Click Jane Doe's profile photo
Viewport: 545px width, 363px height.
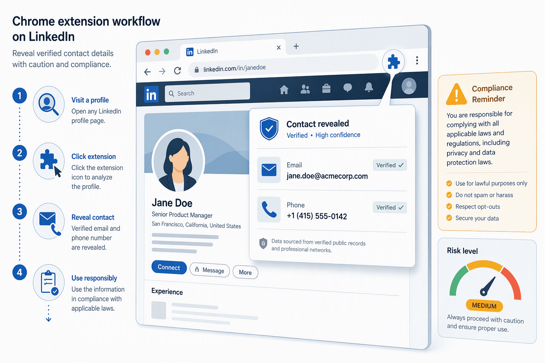[x=178, y=160]
